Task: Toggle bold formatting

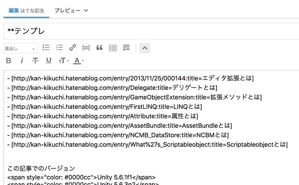Action: pos(9,61)
